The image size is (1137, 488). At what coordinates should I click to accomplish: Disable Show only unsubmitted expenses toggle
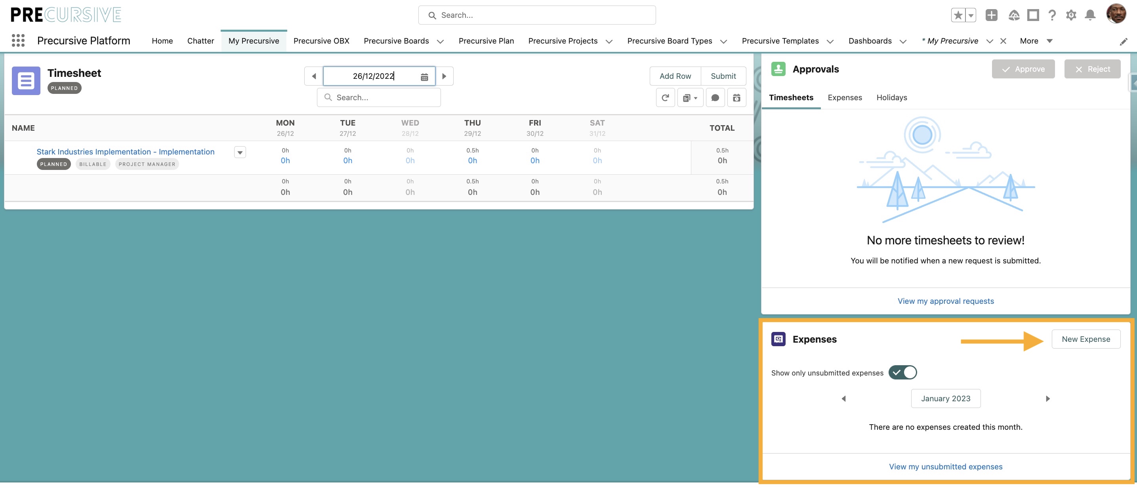point(903,372)
